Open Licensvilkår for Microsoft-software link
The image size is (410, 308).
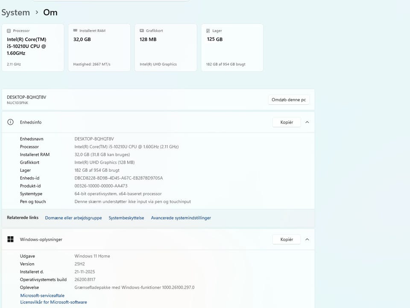(x=54, y=302)
